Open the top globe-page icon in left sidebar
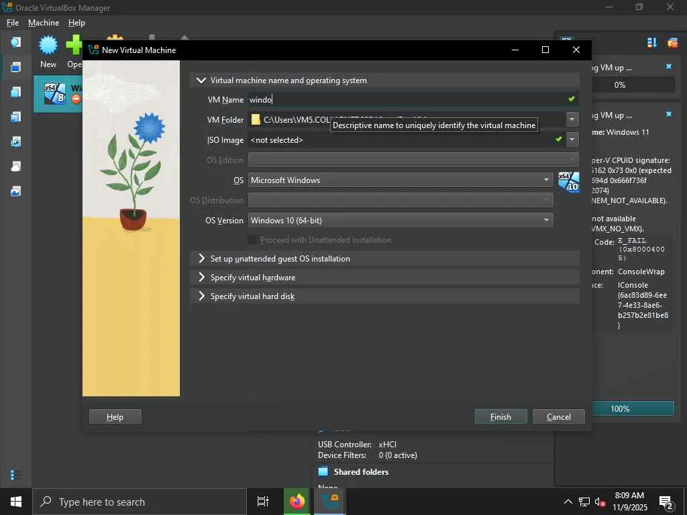 16,42
